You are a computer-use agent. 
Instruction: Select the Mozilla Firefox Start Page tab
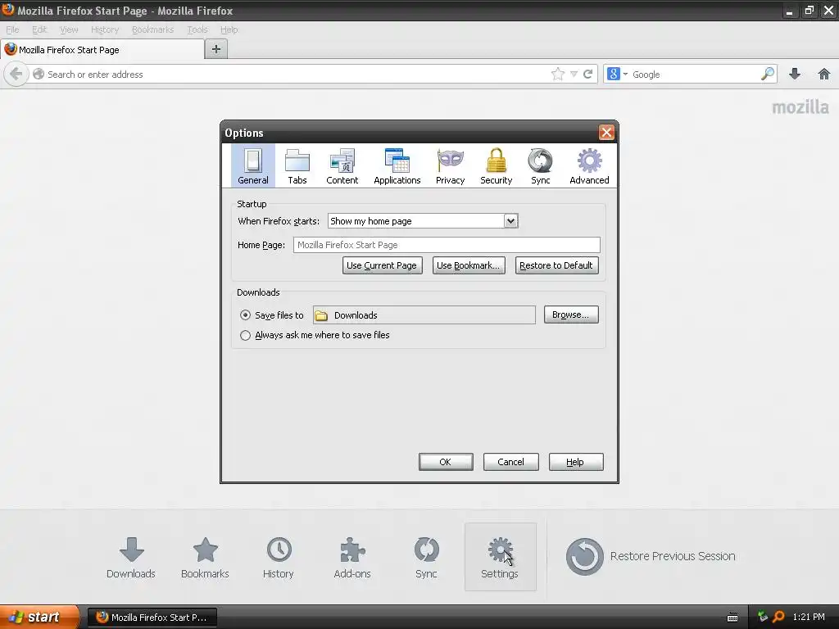(x=102, y=50)
